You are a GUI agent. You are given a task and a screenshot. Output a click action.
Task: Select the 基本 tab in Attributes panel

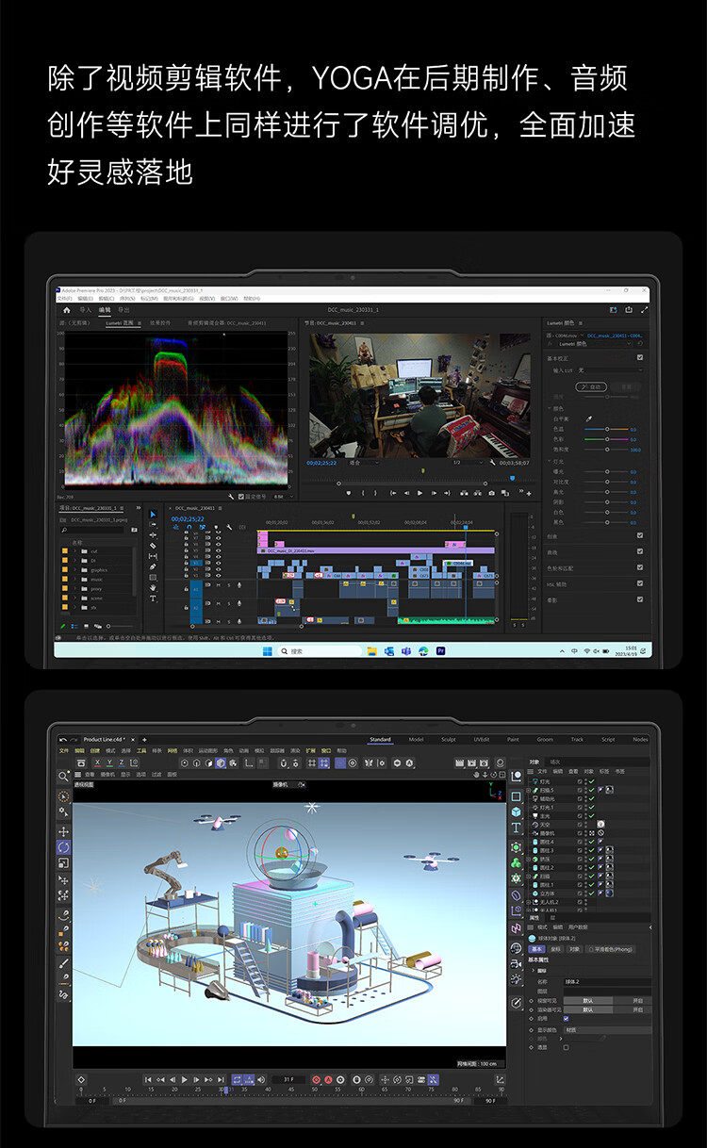[x=536, y=949]
